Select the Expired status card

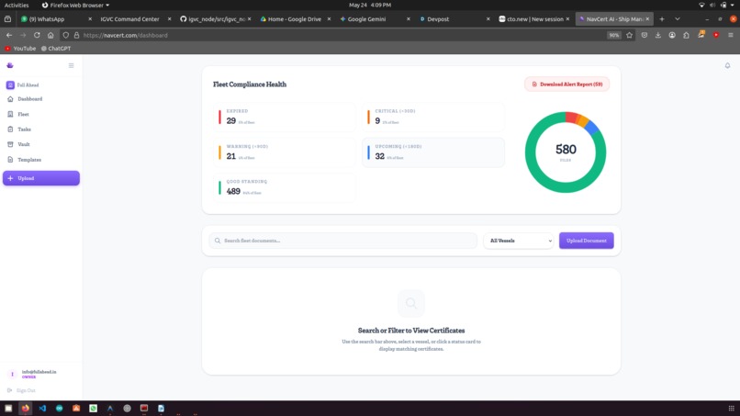pyautogui.click(x=284, y=117)
